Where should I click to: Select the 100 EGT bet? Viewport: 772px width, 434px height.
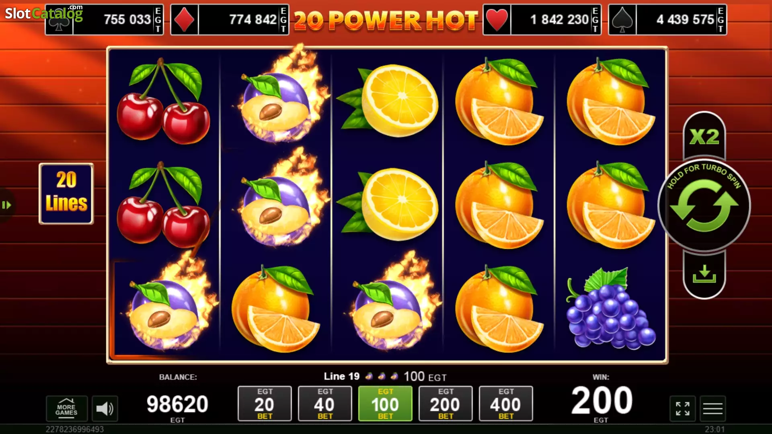pyautogui.click(x=385, y=403)
